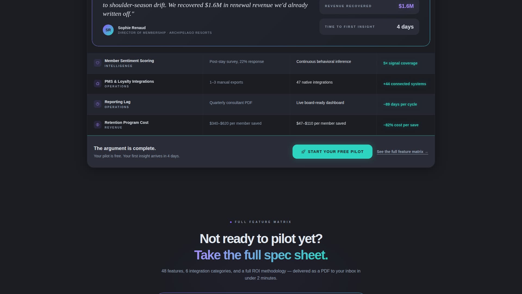Click the Sophie Renaud name text
Image resolution: width=522 pixels, height=294 pixels.
(x=132, y=28)
